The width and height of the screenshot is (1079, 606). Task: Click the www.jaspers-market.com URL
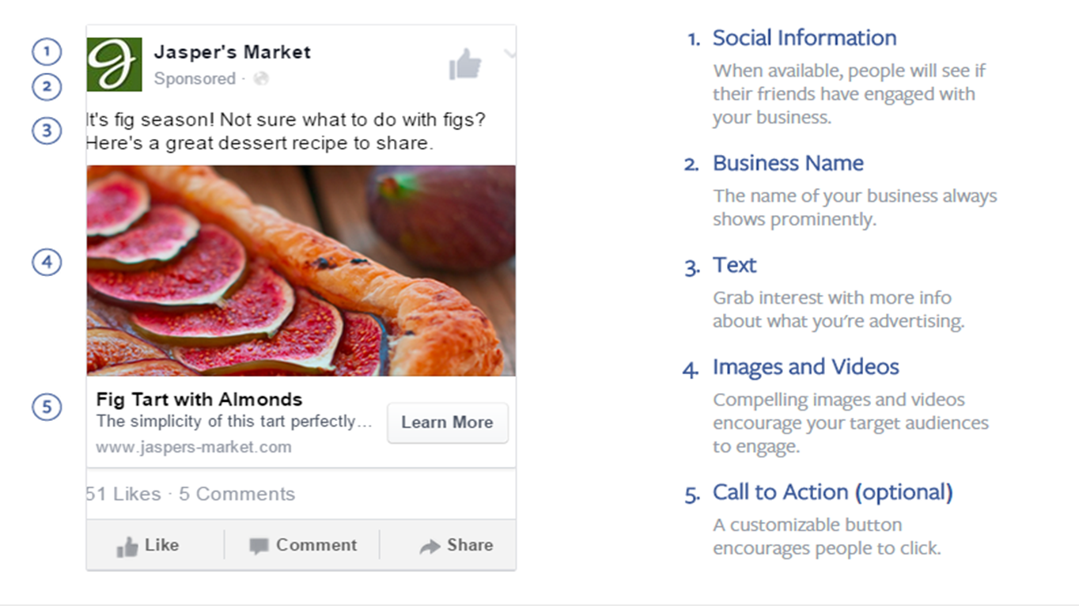[x=194, y=447]
